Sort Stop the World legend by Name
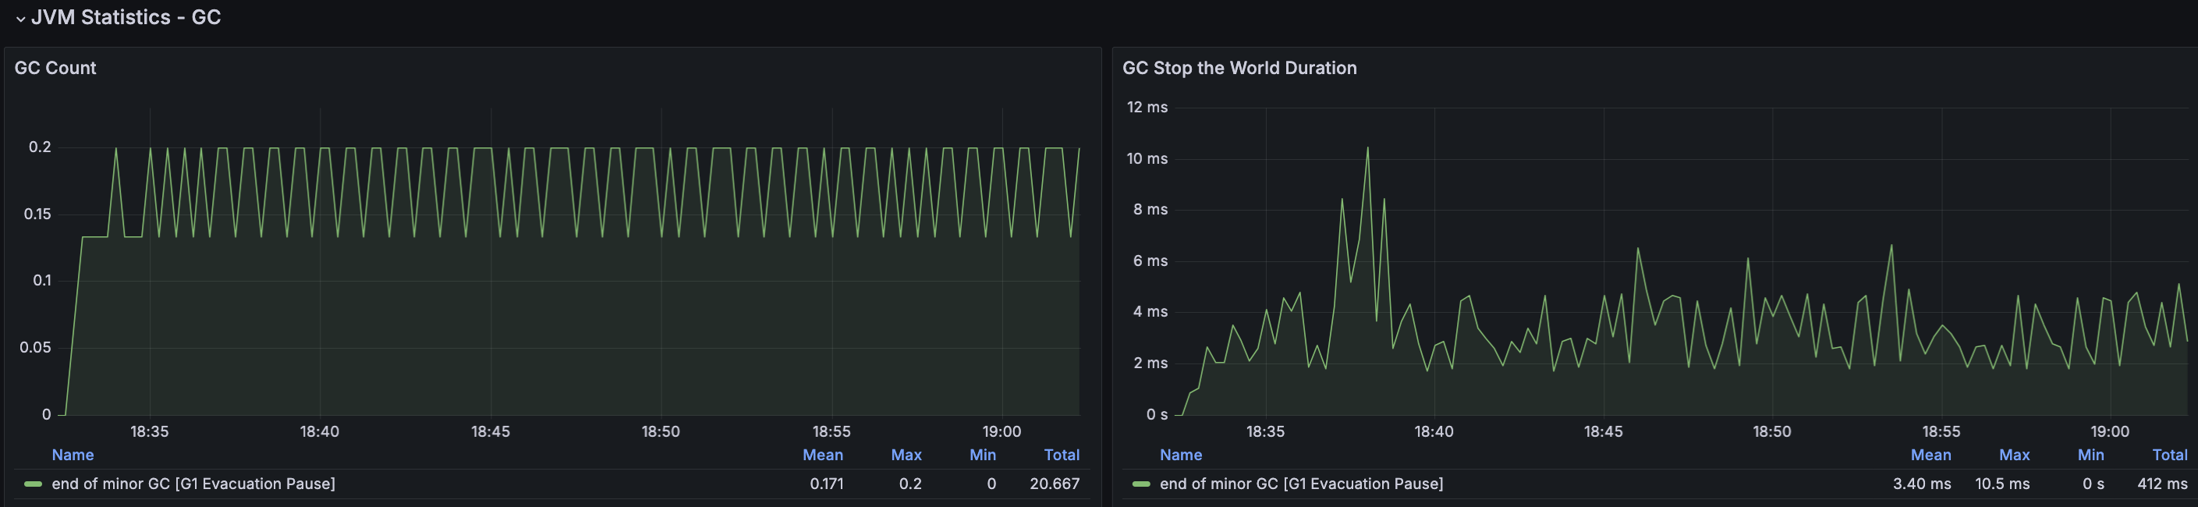 pos(1181,455)
